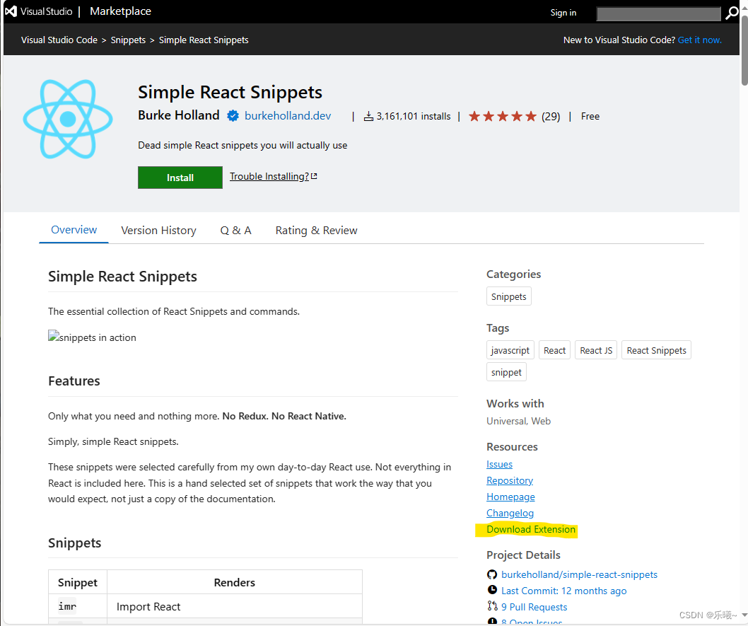Click the external link icon beside Trouble Installing

coord(314,176)
